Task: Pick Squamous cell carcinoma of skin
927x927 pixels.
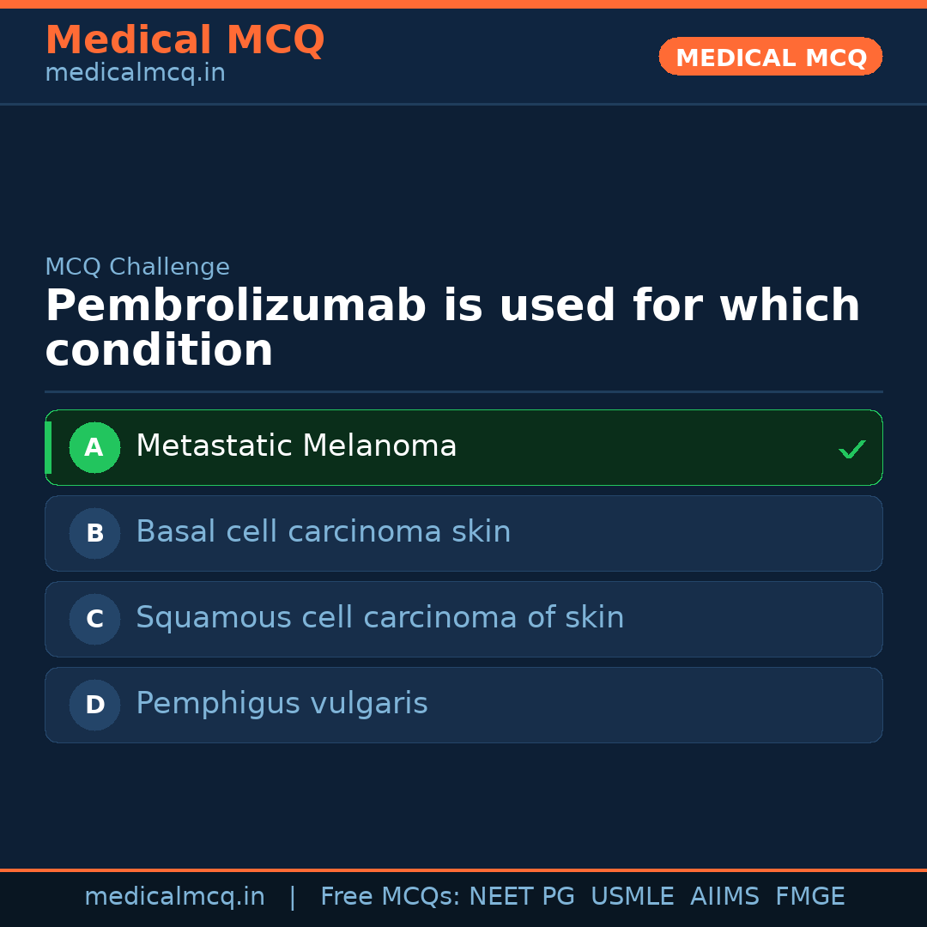Action: pyautogui.click(x=379, y=618)
